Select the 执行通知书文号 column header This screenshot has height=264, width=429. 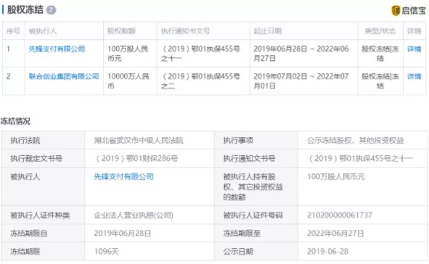(x=186, y=31)
